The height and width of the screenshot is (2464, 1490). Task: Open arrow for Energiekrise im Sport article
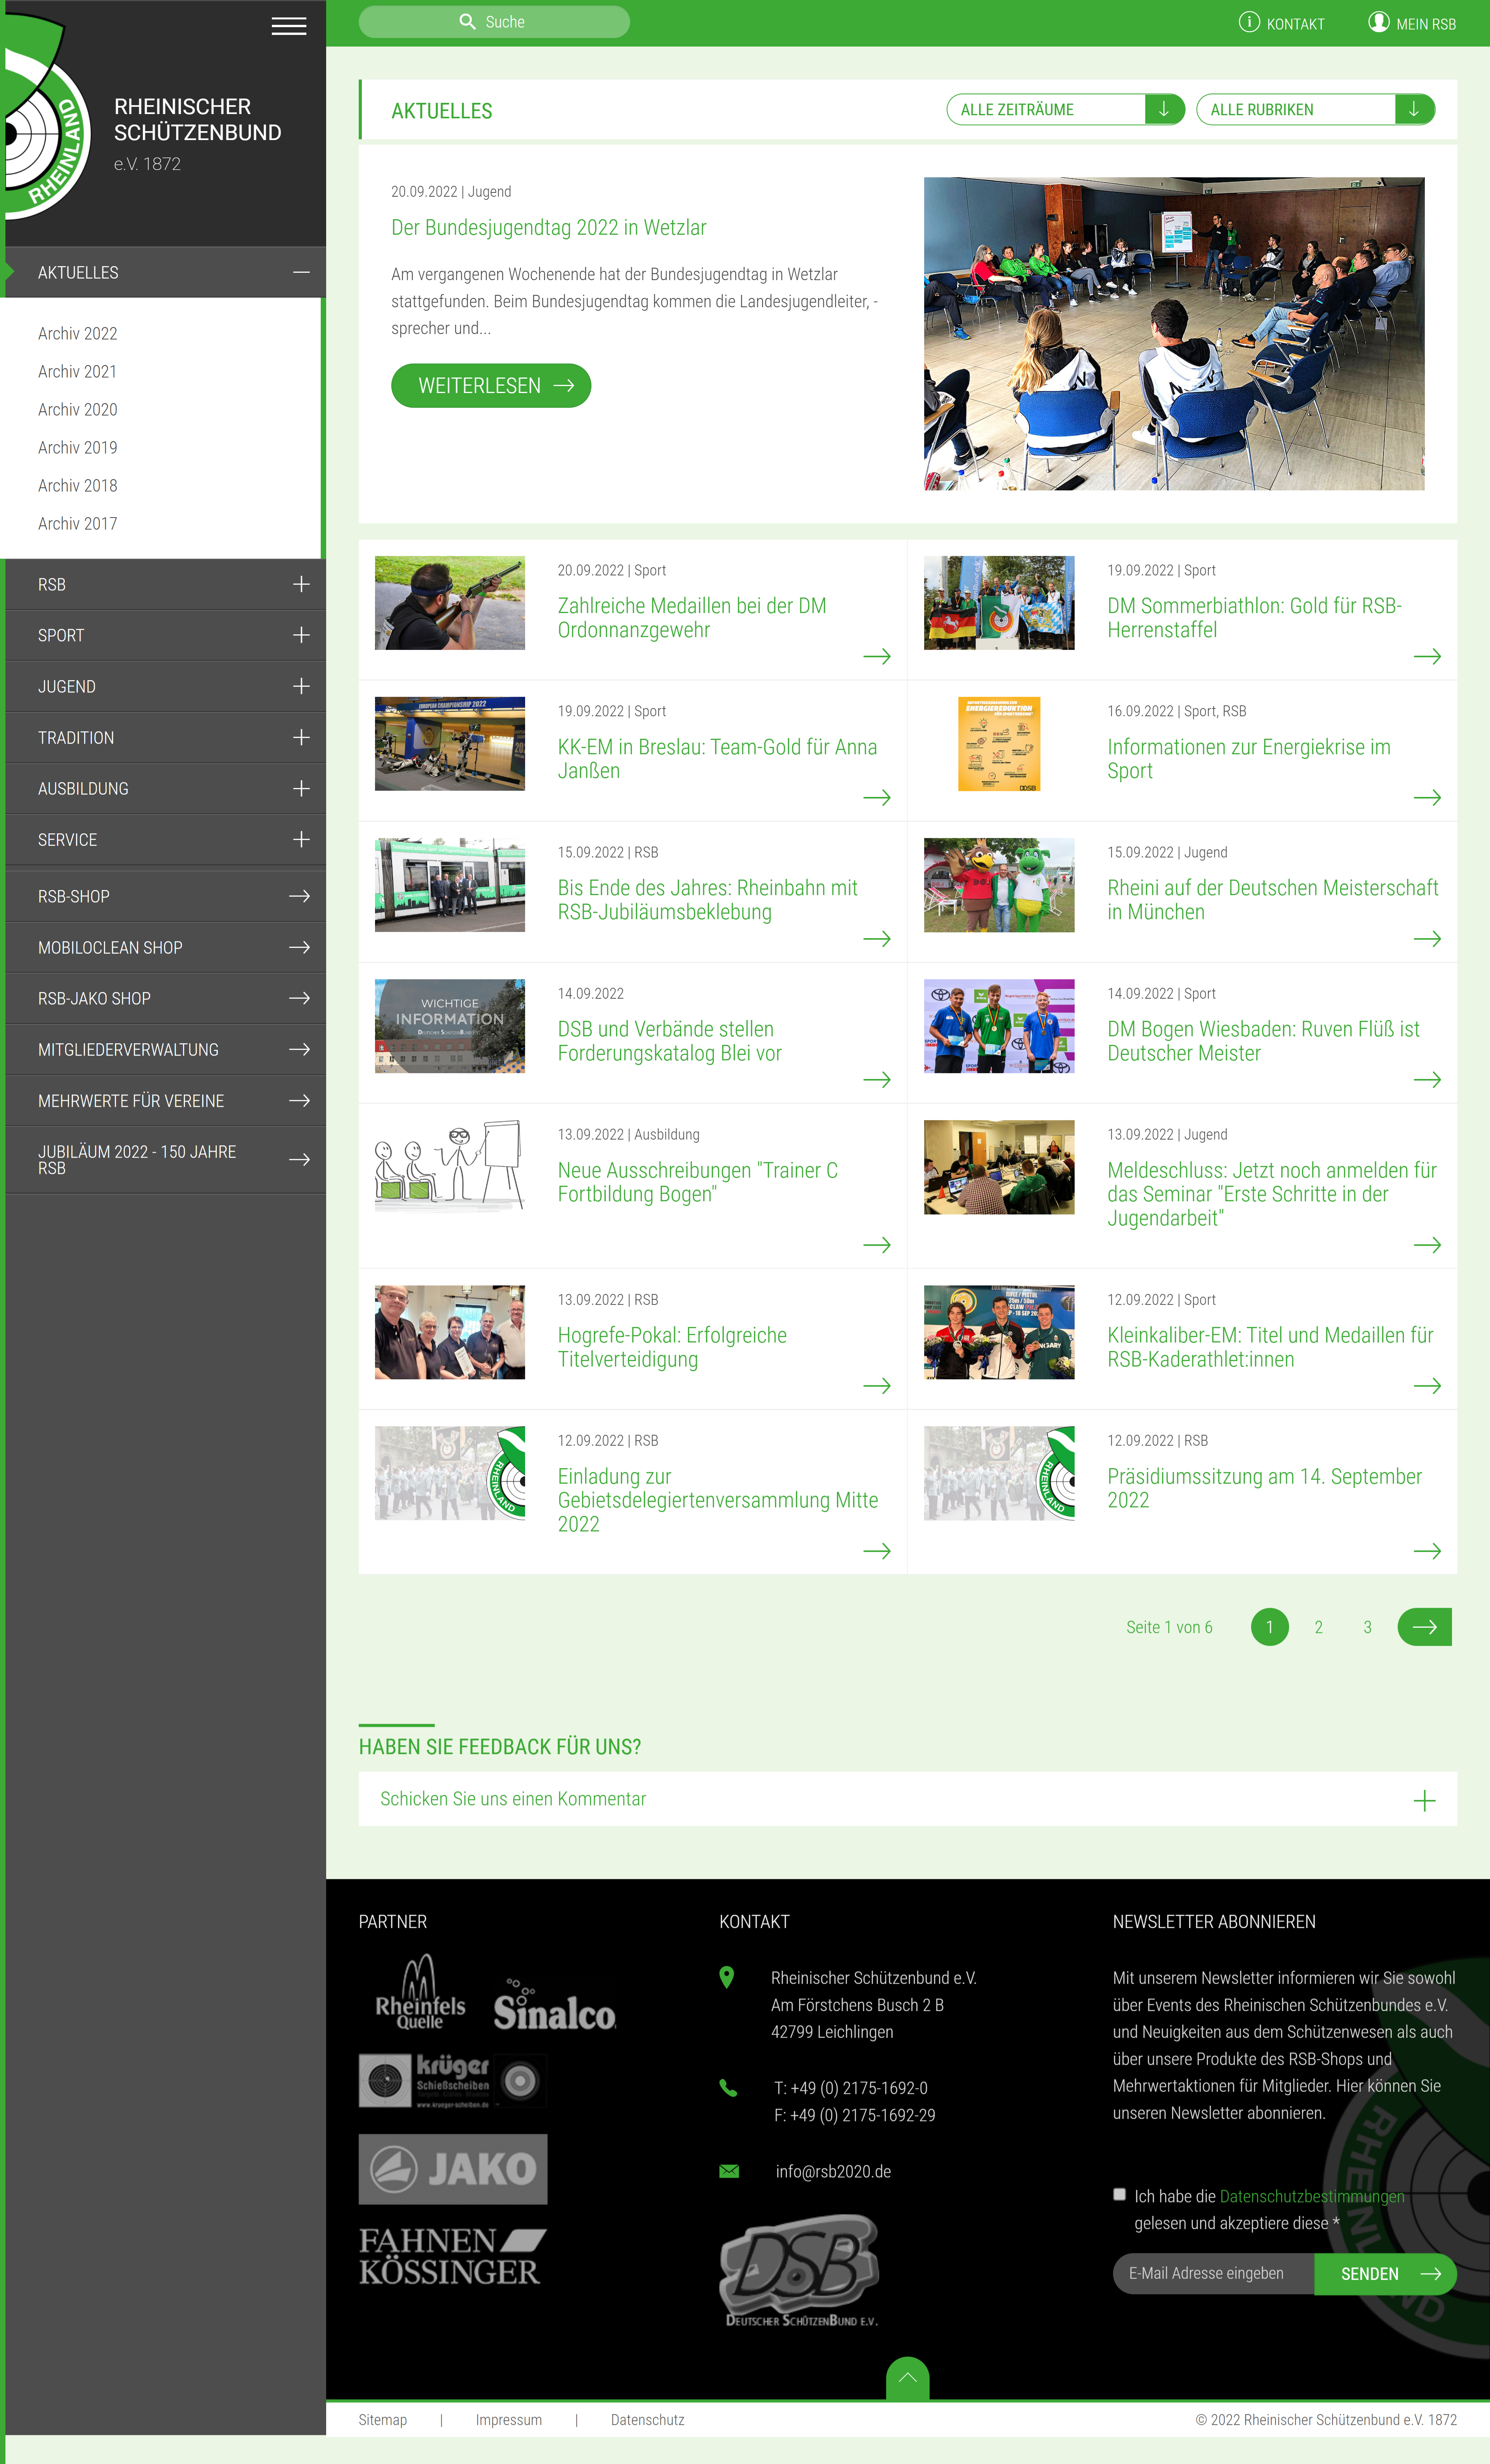[x=1427, y=798]
